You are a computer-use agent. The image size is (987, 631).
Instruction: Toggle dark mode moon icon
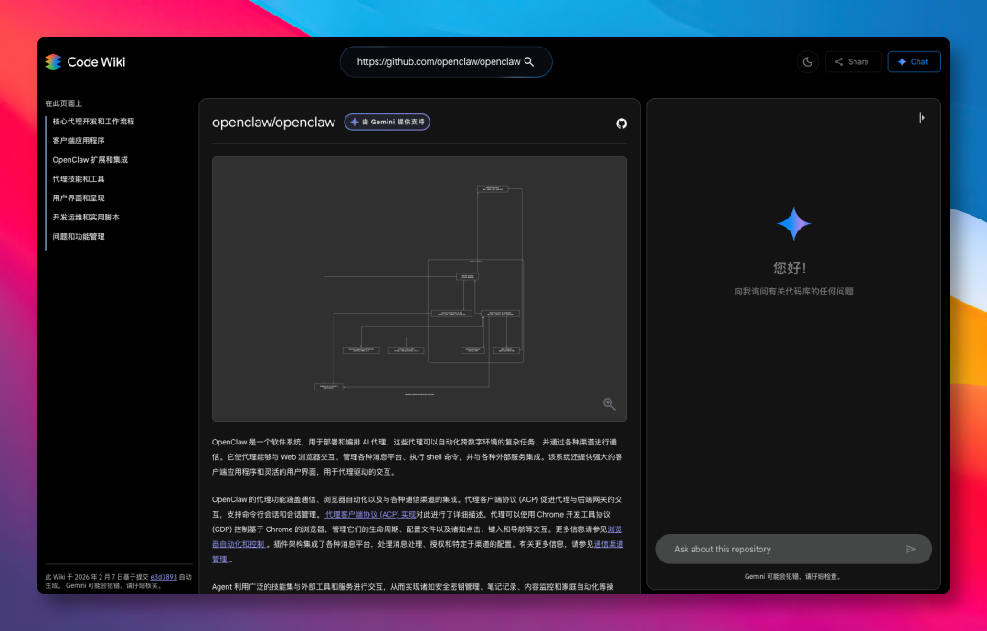(x=808, y=61)
